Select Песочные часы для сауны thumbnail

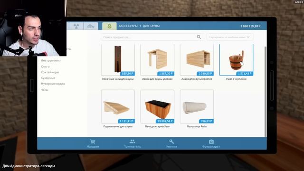tap(118, 60)
